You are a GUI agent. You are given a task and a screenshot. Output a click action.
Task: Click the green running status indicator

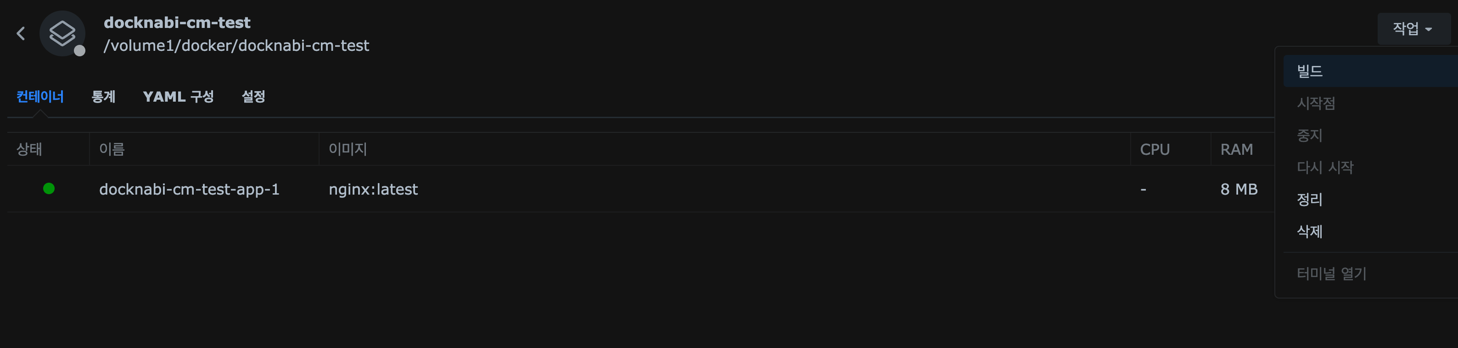click(x=49, y=189)
